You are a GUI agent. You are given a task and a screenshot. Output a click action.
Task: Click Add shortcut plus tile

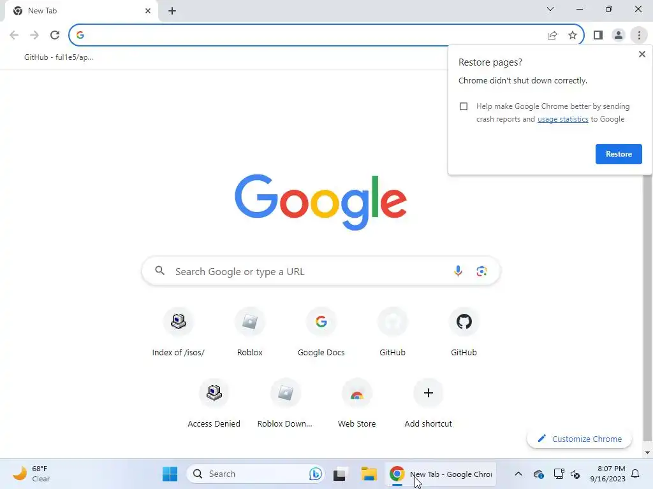pos(428,404)
